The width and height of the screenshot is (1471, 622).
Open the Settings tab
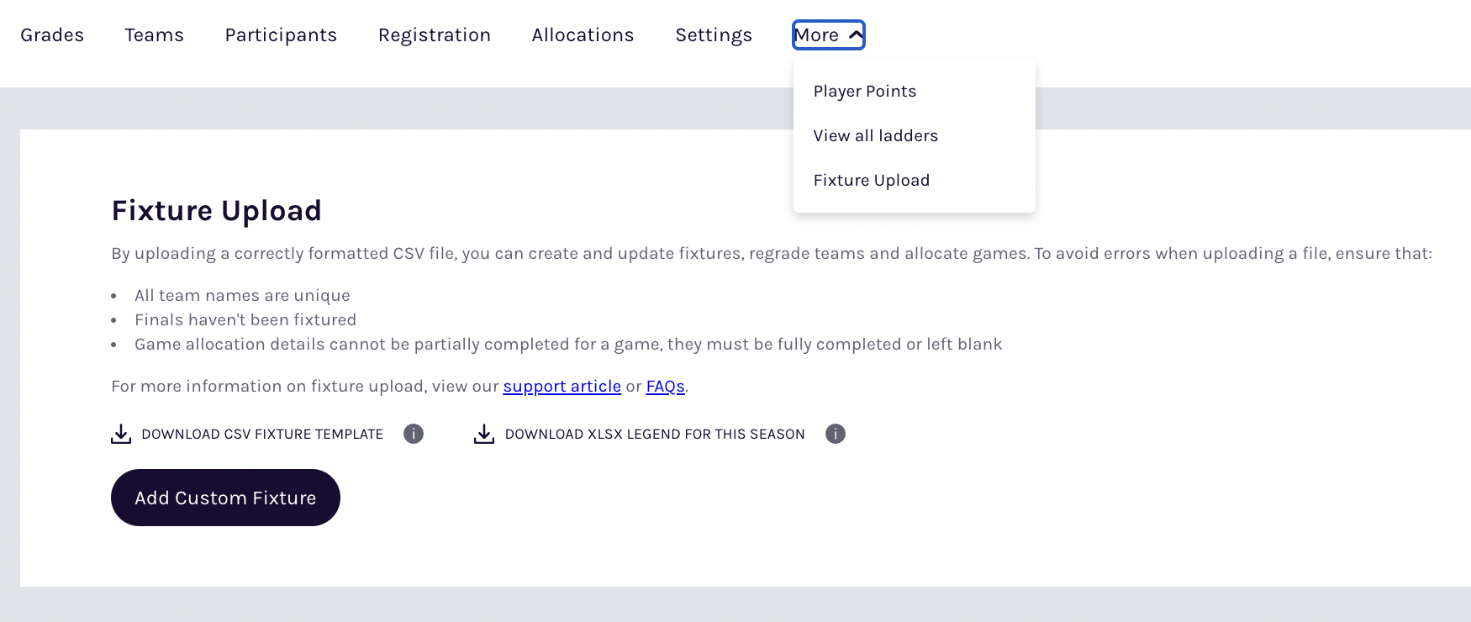[714, 35]
